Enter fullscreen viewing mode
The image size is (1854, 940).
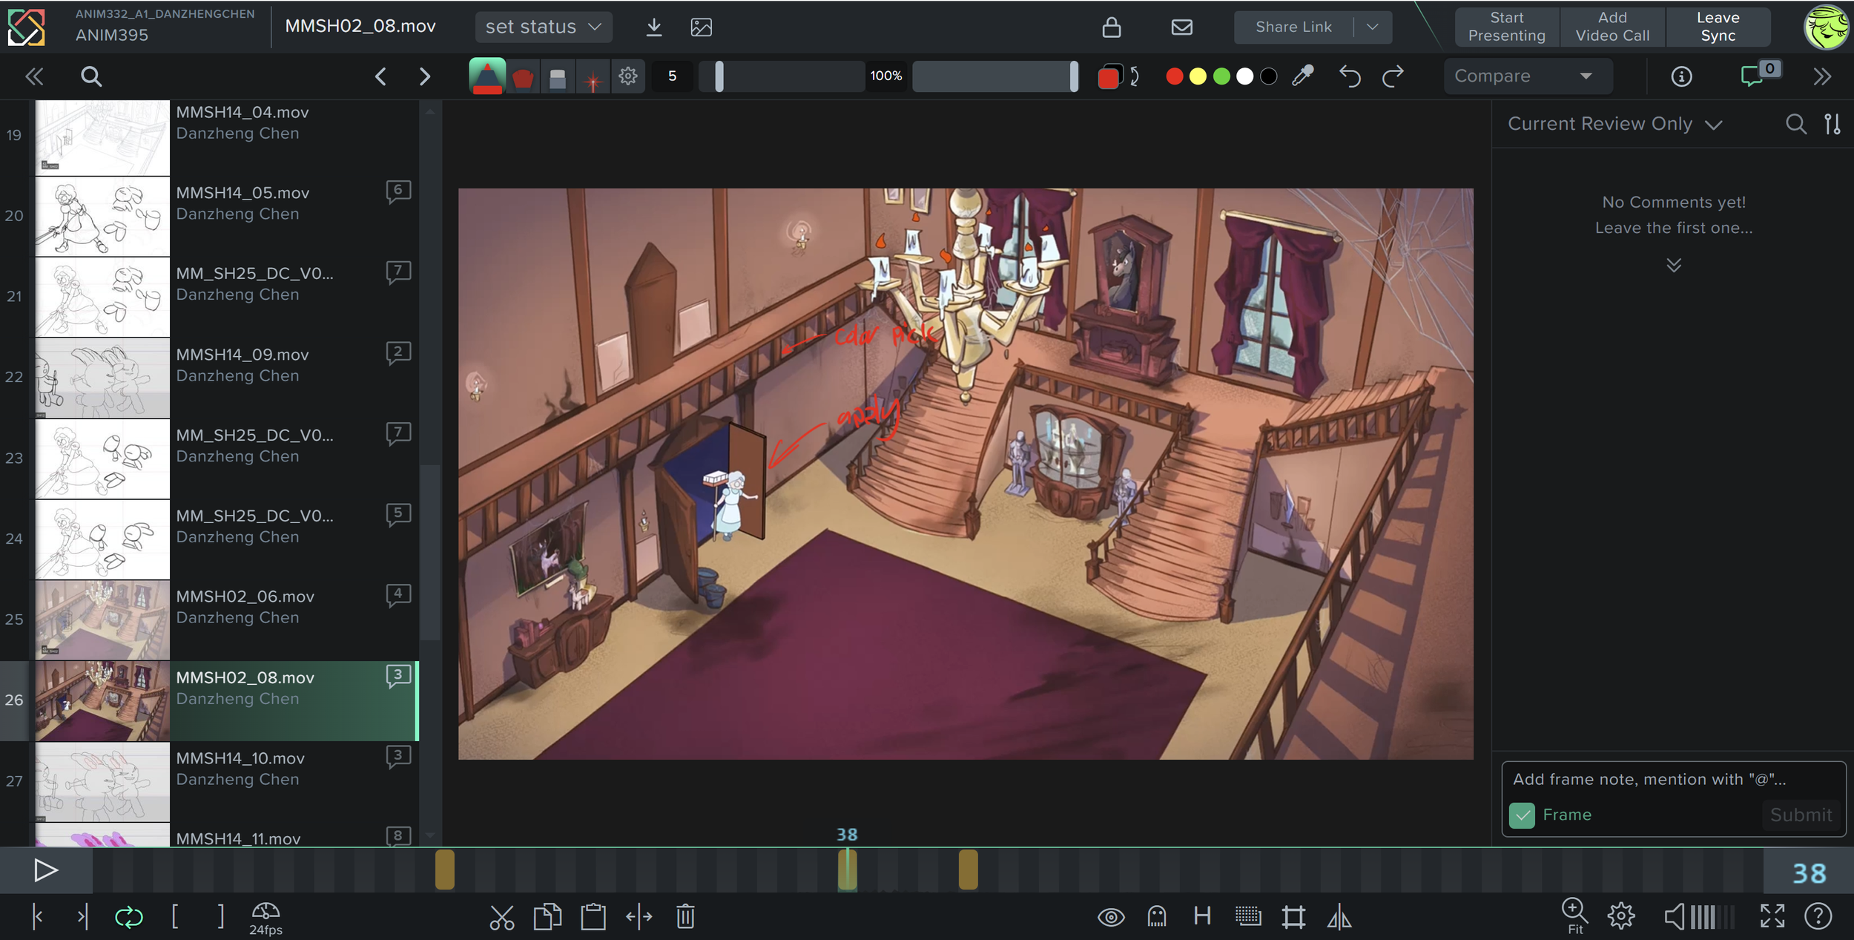(1772, 916)
